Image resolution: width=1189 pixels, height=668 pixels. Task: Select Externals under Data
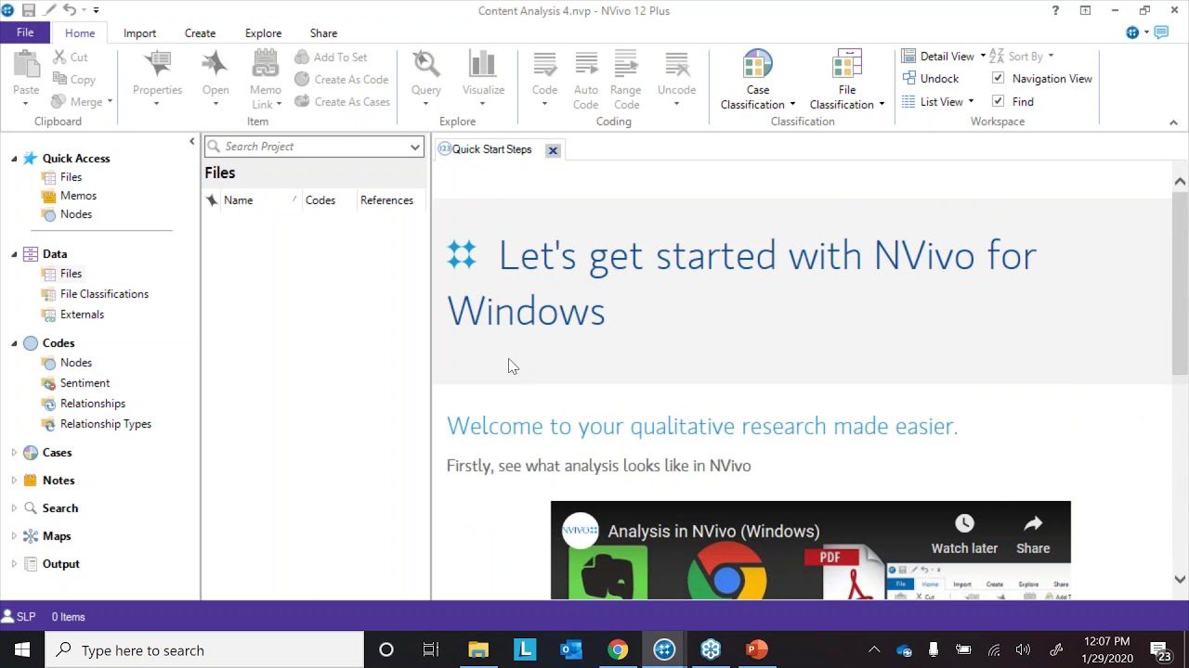82,315
